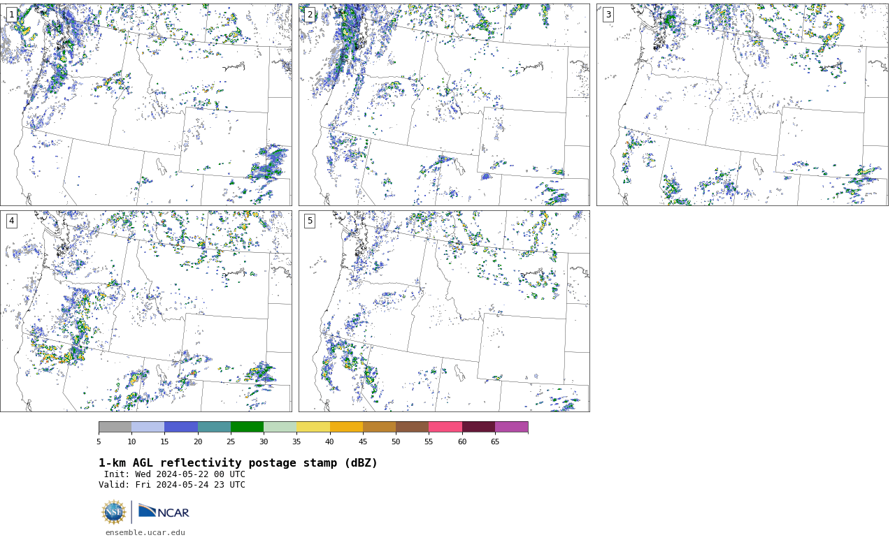Click colorbar tick label 45
The image size is (895, 540).
[x=363, y=442]
